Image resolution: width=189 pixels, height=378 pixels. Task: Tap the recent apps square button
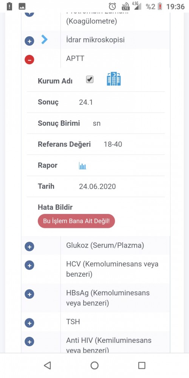pyautogui.click(x=142, y=366)
